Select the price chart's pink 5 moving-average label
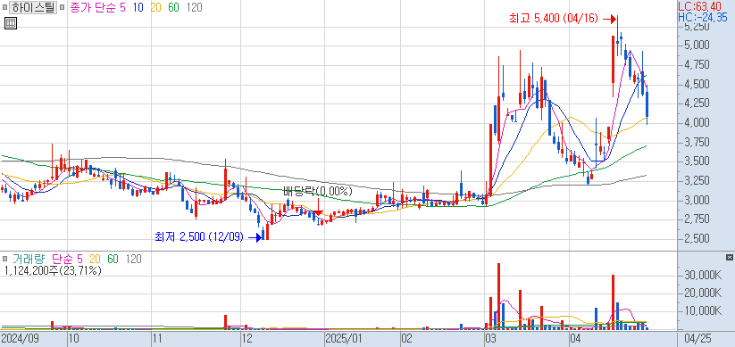 point(123,8)
